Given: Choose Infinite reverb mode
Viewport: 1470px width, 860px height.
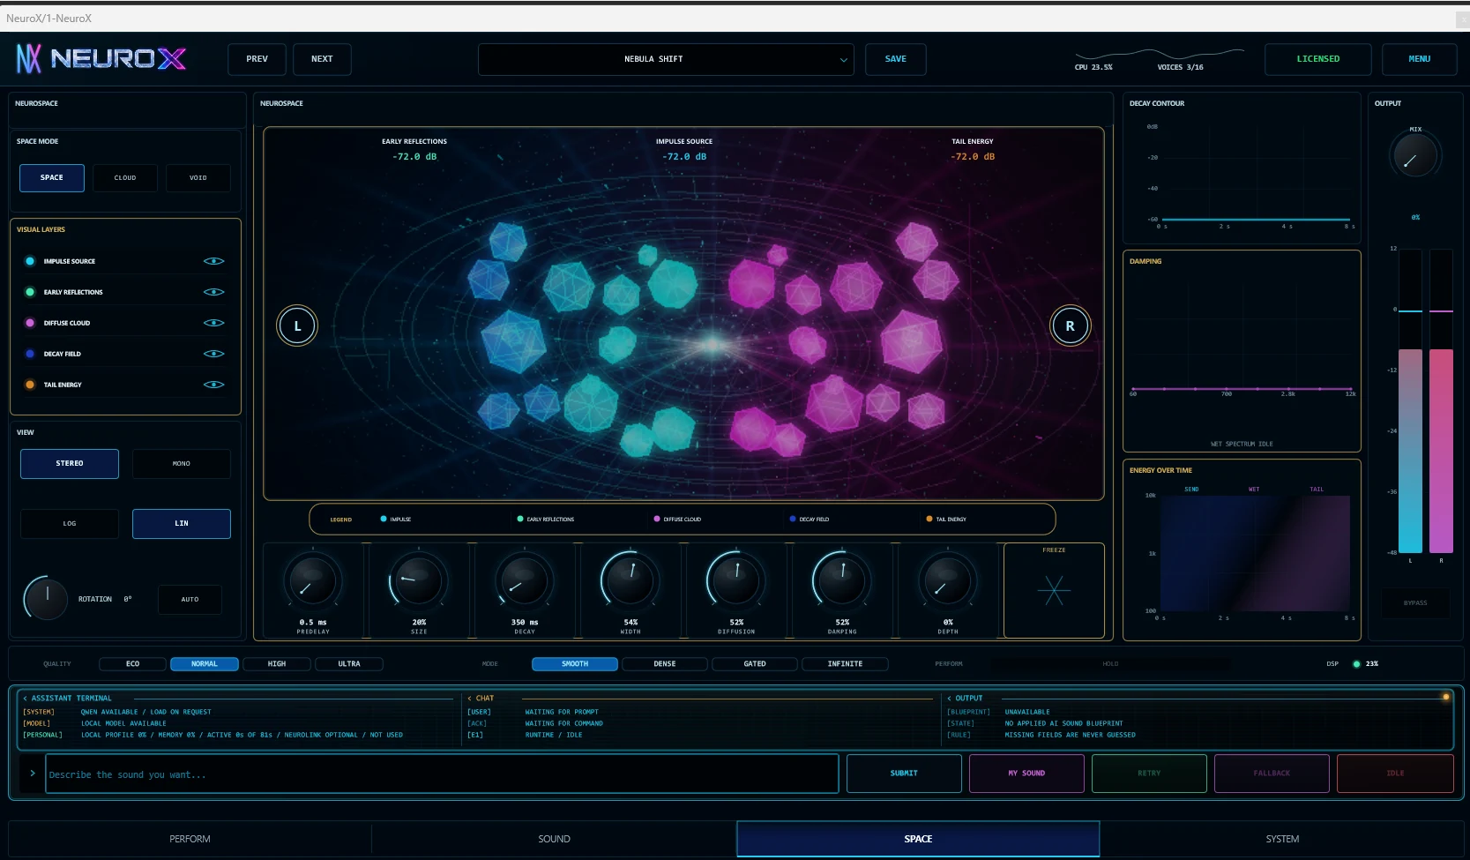Looking at the screenshot, I should [x=845, y=664].
